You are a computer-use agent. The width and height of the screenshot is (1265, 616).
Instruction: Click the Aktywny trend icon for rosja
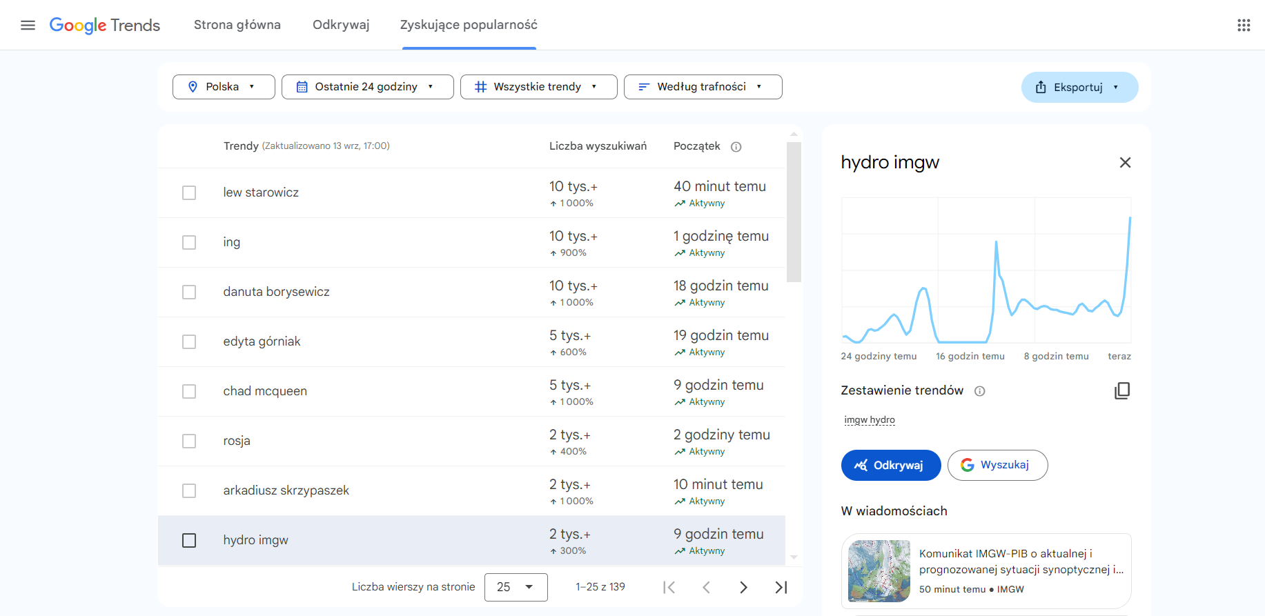(x=680, y=452)
